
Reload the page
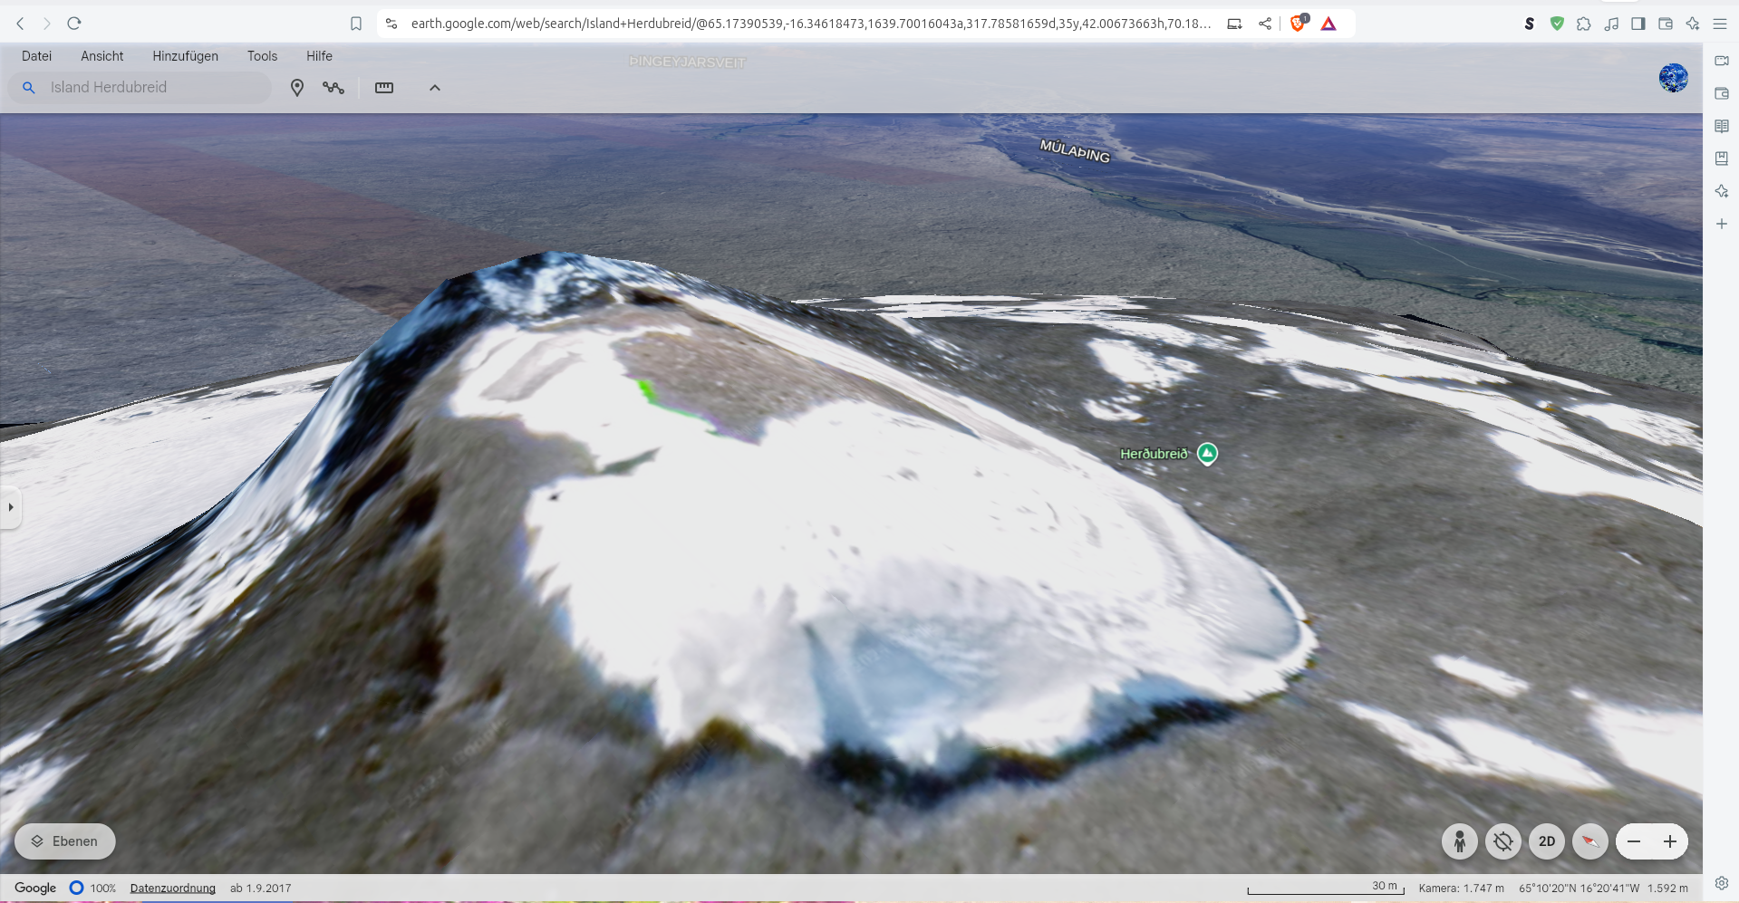click(74, 24)
